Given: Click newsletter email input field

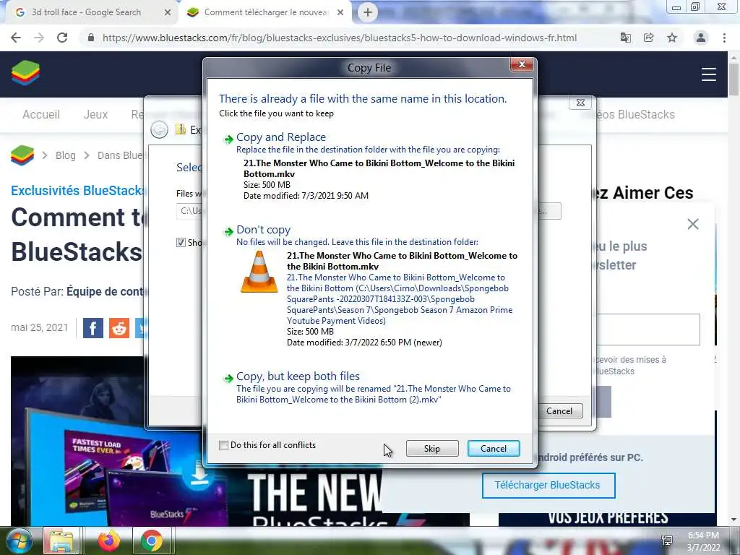Looking at the screenshot, I should pos(648,330).
